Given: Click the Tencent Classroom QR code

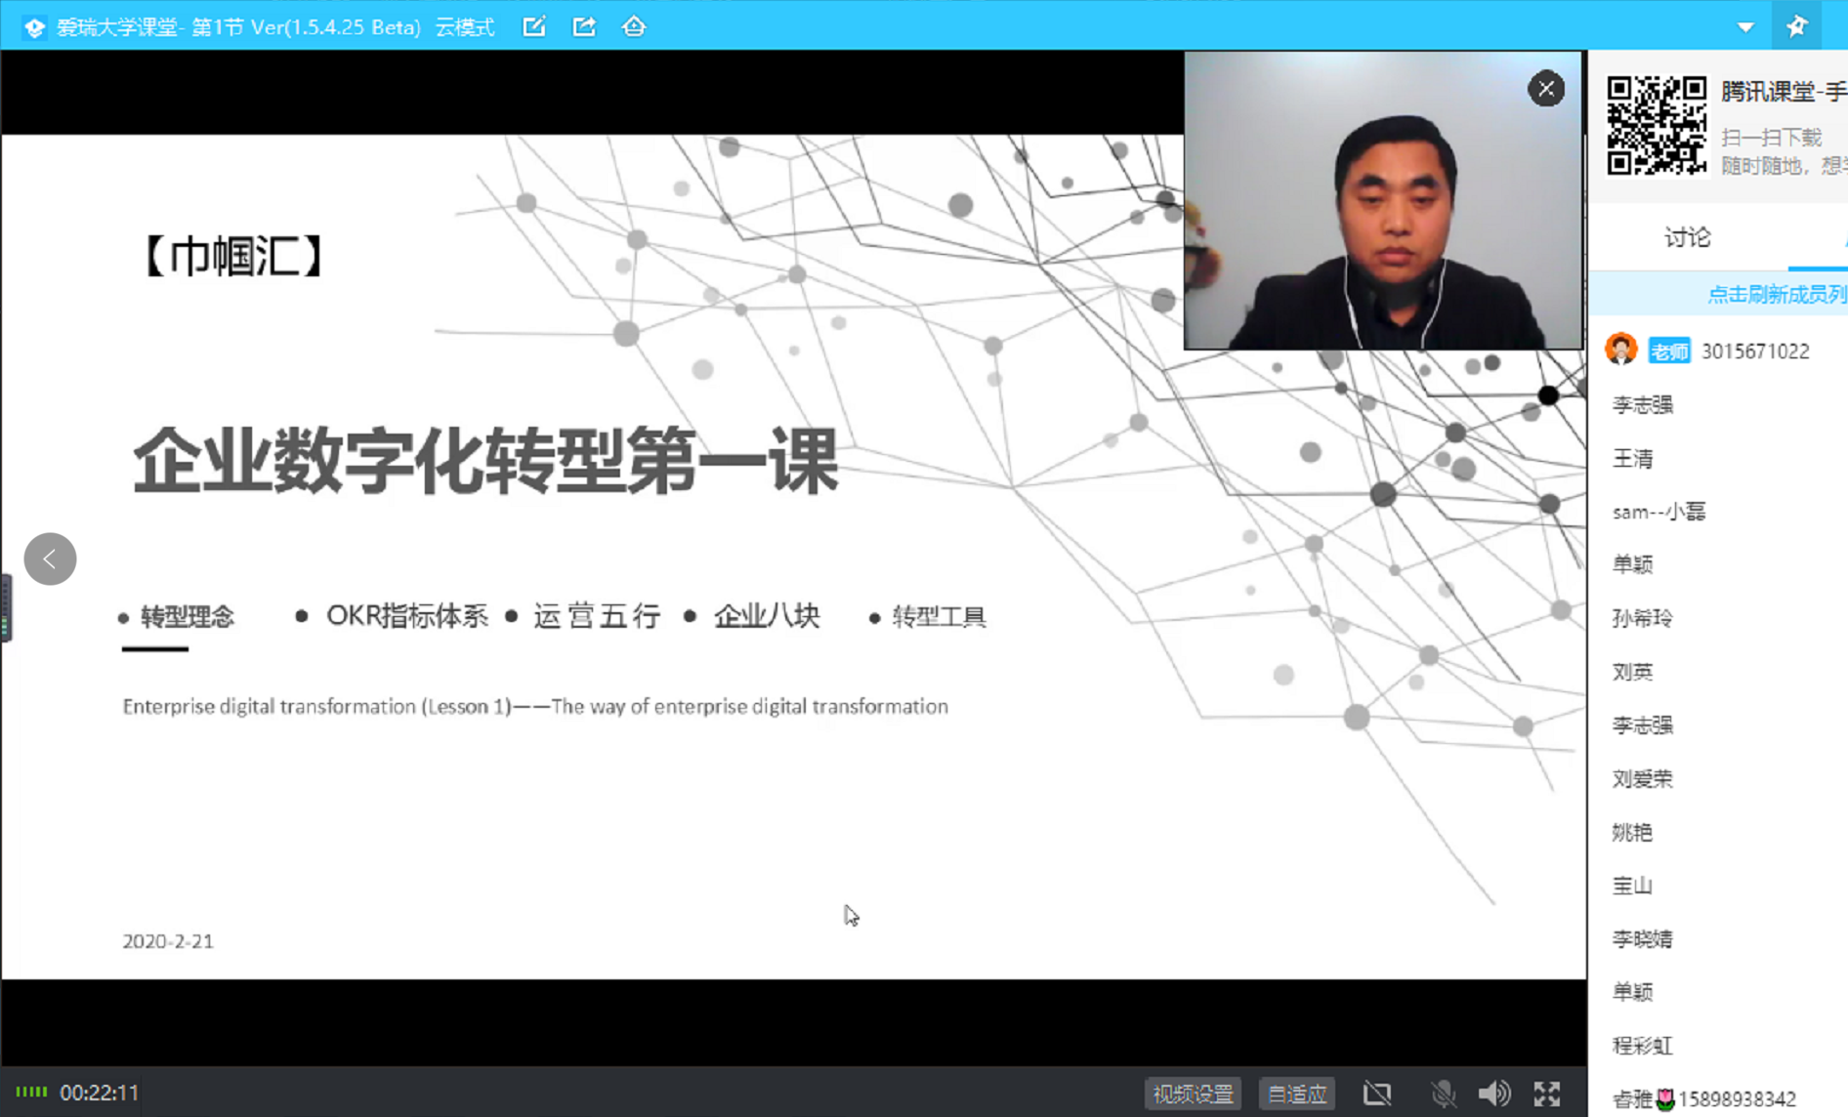Looking at the screenshot, I should 1657,125.
